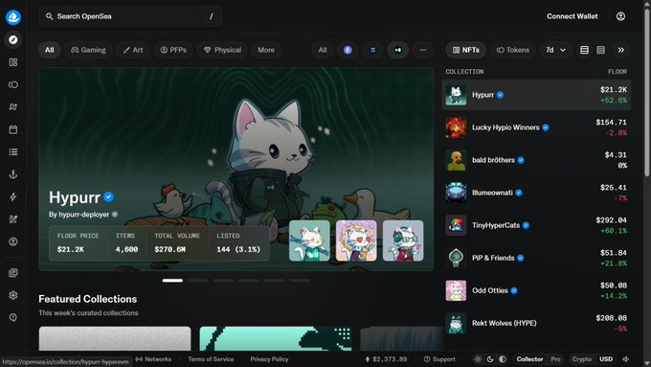Go to last carousel slide indicator
Screen dimensions: 651x367
[300, 281]
